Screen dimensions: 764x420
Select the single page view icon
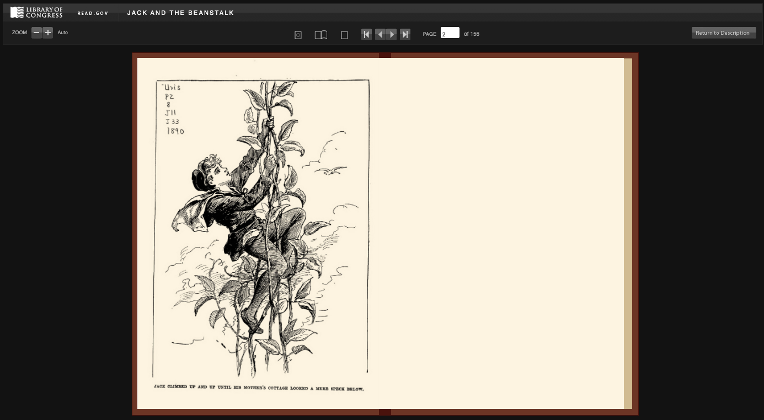344,34
